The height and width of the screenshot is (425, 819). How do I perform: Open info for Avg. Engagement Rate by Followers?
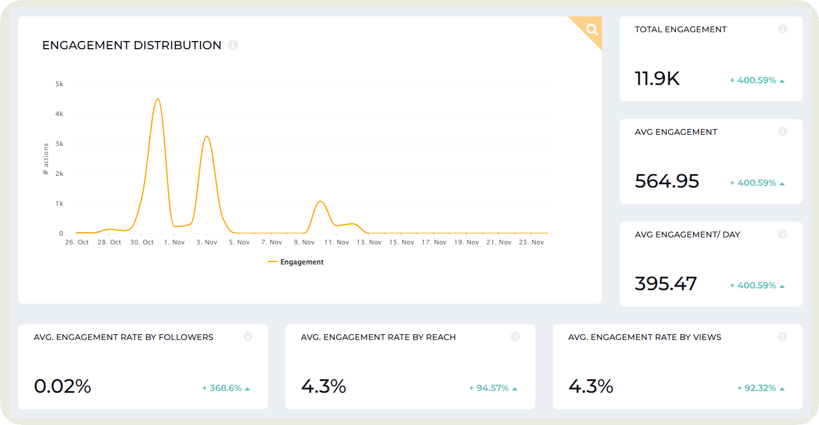coord(248,336)
